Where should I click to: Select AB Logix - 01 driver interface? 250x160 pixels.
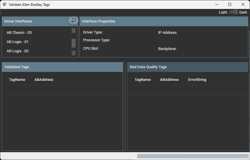[17, 42]
